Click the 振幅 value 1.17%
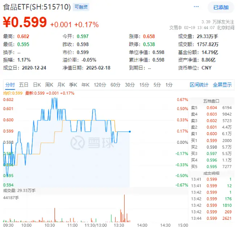238x231 pixels. (x=24, y=60)
